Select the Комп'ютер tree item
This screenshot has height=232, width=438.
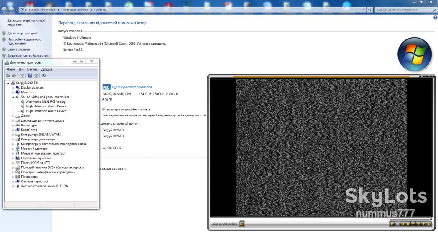tap(29, 130)
